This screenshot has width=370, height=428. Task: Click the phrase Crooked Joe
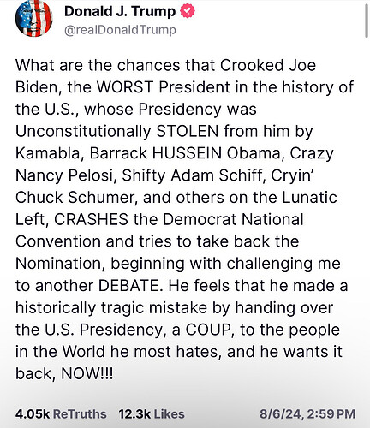(268, 65)
